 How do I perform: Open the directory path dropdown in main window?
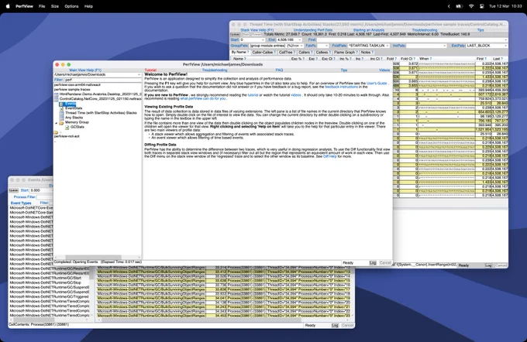tap(139, 75)
